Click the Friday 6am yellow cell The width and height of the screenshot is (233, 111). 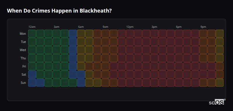tap(81, 66)
